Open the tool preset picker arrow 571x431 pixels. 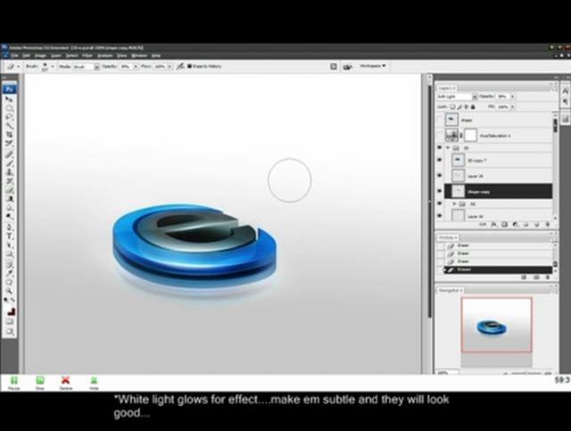(x=19, y=67)
